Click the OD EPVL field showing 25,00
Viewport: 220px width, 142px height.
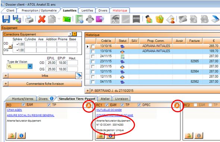(51, 63)
